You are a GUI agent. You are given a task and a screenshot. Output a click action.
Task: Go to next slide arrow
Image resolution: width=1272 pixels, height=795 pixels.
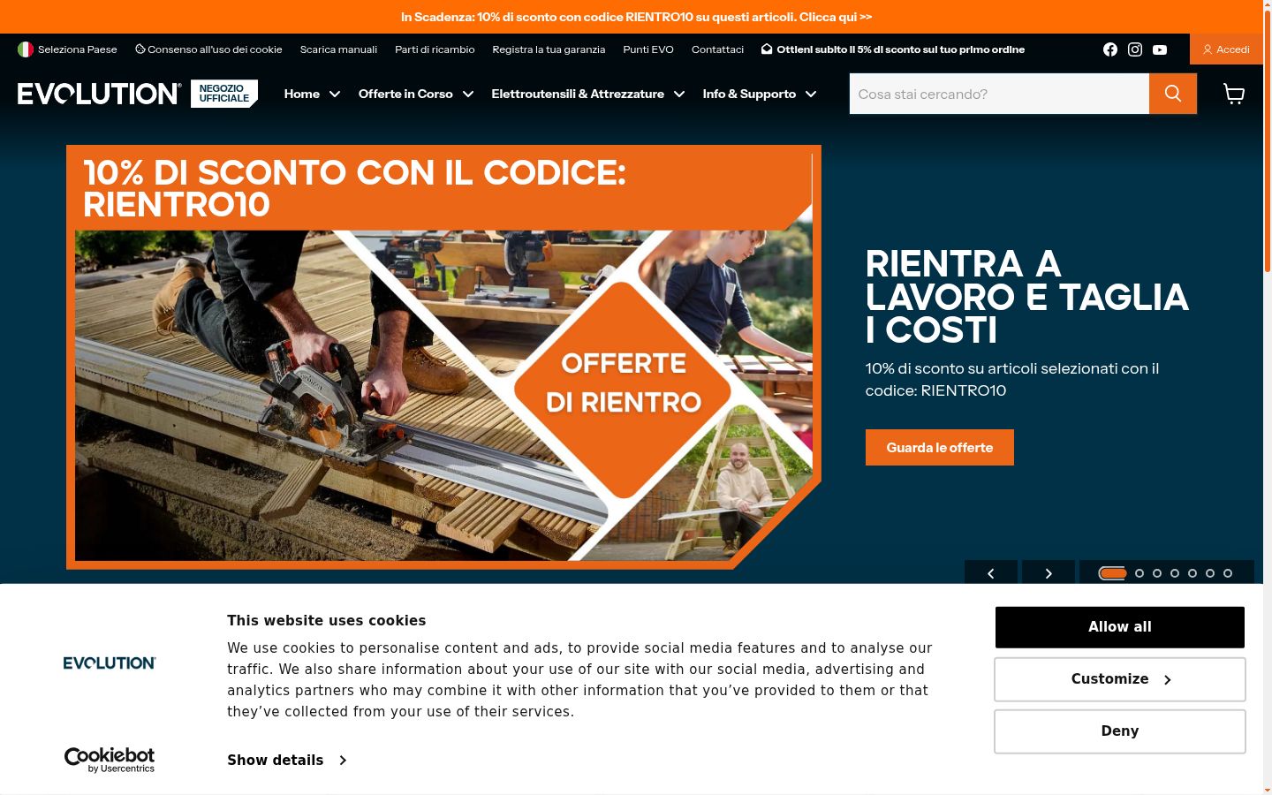[1049, 573]
